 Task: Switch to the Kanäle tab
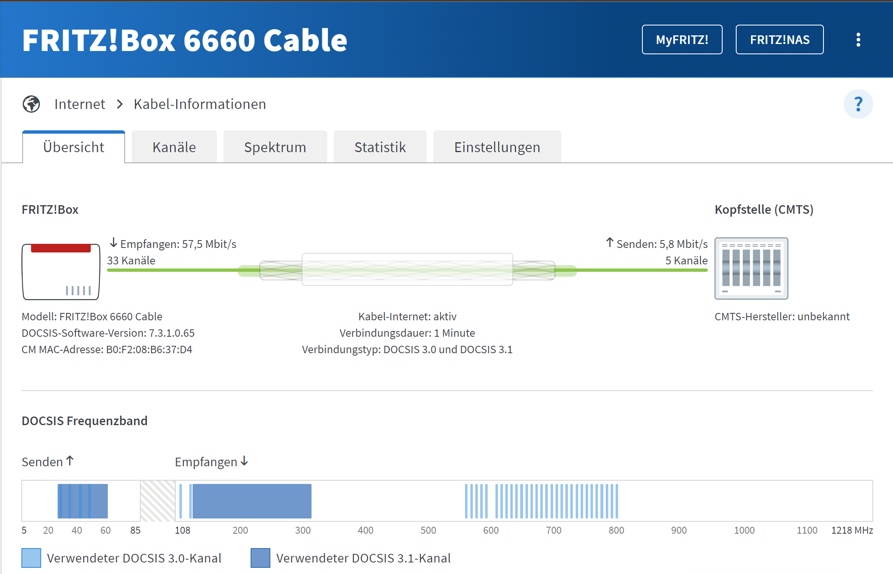click(x=174, y=147)
